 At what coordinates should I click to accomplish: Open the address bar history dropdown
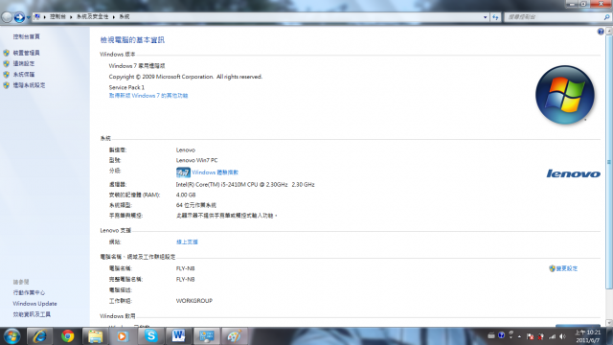point(486,17)
